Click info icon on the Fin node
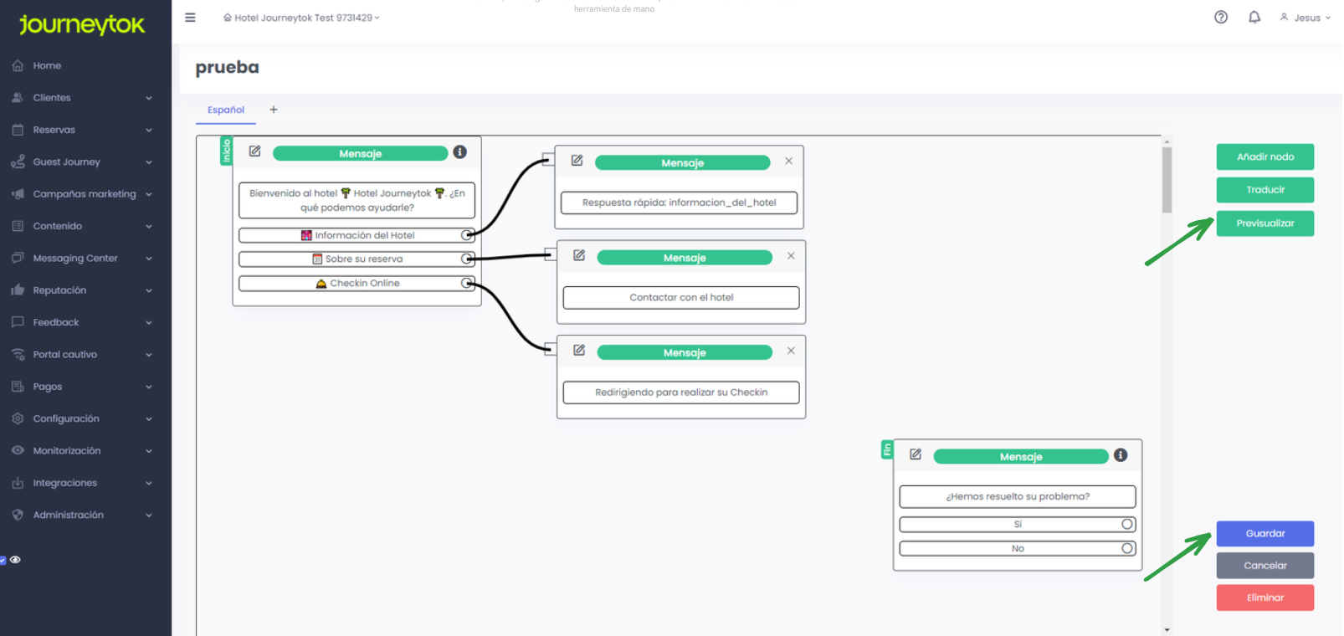 (1121, 455)
